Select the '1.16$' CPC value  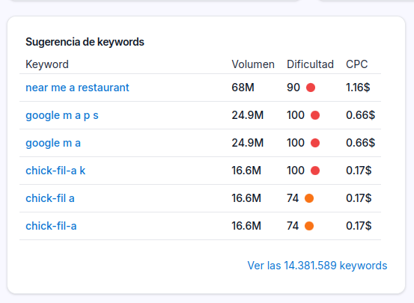click(358, 88)
